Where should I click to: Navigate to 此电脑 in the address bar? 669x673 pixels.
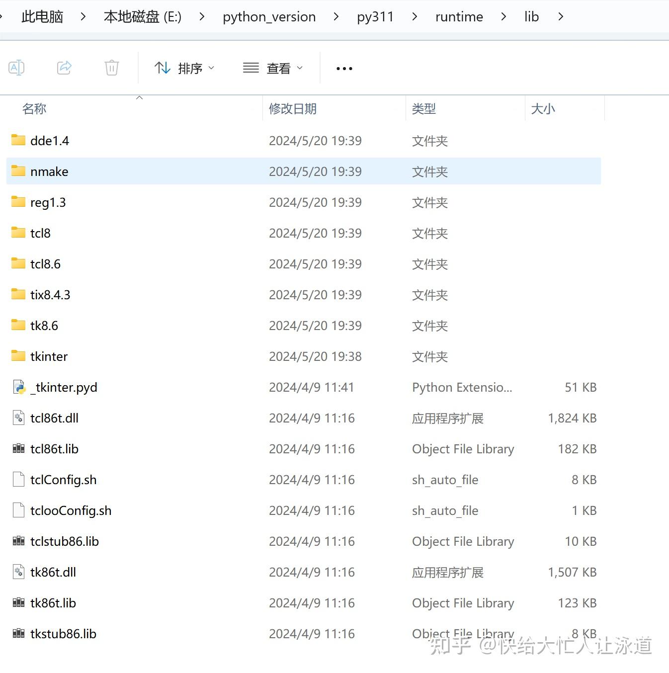click(42, 17)
